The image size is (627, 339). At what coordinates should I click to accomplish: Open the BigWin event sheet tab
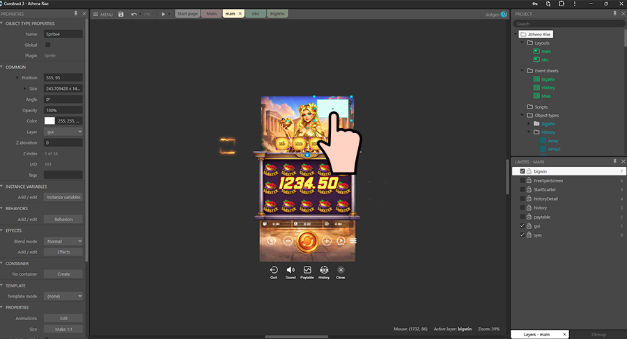pyautogui.click(x=277, y=14)
